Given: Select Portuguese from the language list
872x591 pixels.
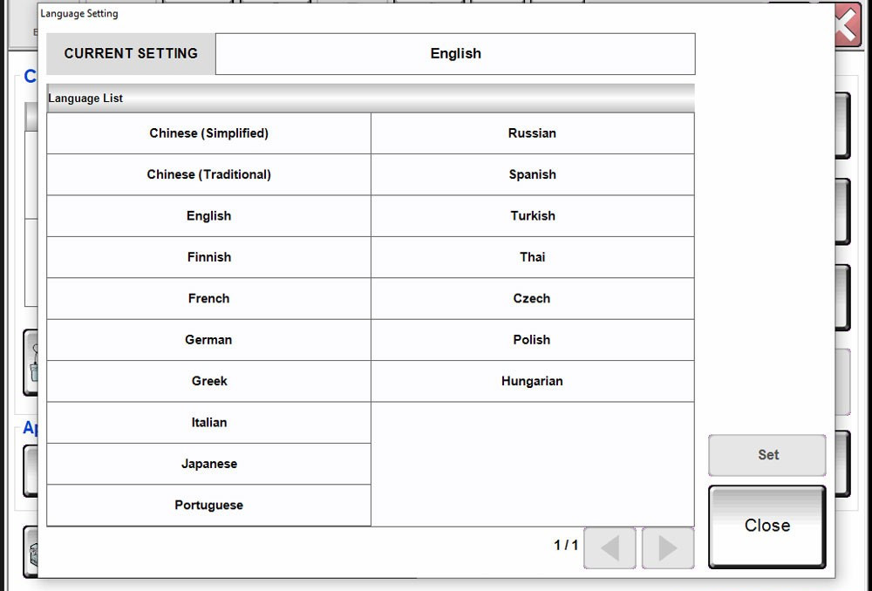Looking at the screenshot, I should (208, 505).
